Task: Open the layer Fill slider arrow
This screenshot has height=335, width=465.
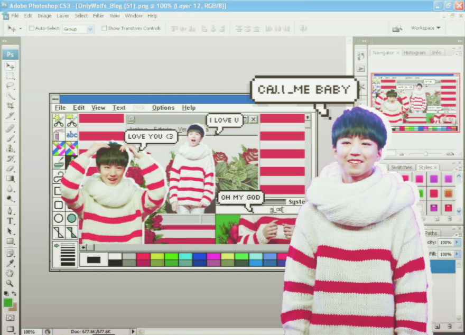Action: coord(457,254)
